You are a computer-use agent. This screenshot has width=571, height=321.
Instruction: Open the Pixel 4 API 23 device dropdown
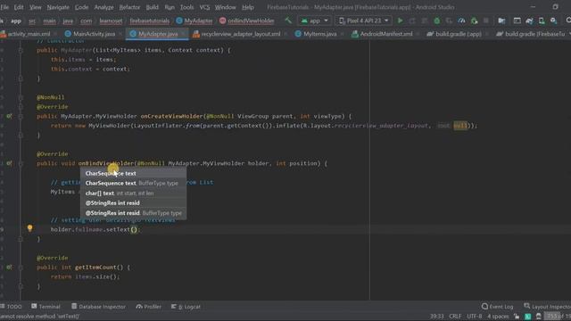(363, 21)
